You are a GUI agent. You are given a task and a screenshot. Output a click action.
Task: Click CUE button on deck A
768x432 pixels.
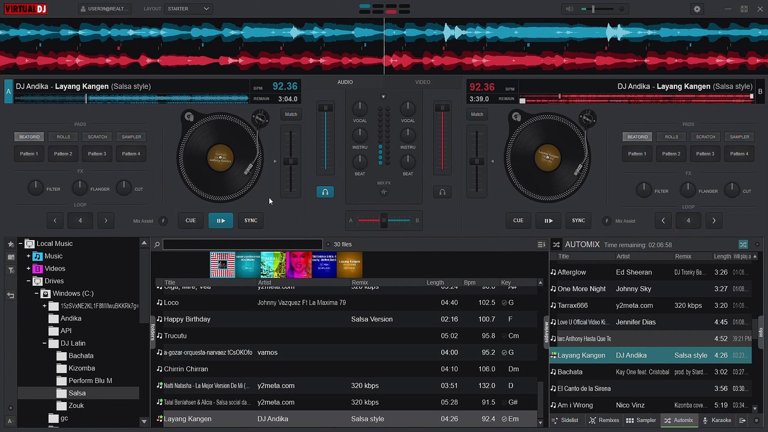point(190,221)
